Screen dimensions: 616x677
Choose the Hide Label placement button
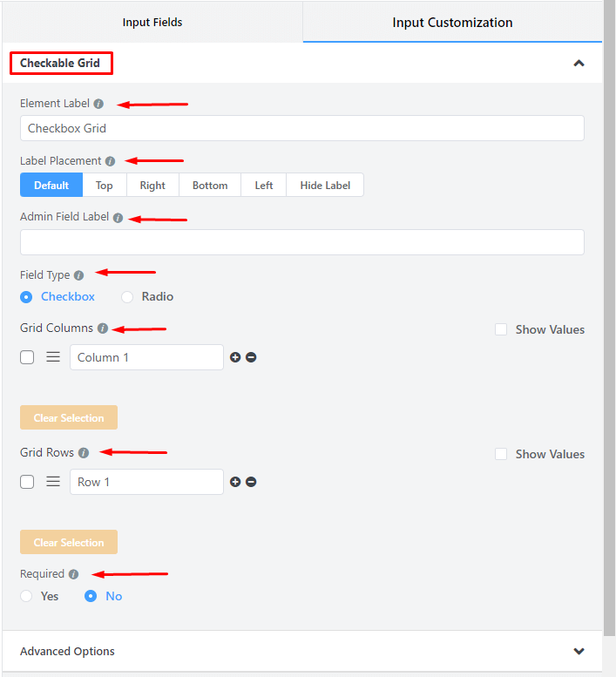coord(325,186)
